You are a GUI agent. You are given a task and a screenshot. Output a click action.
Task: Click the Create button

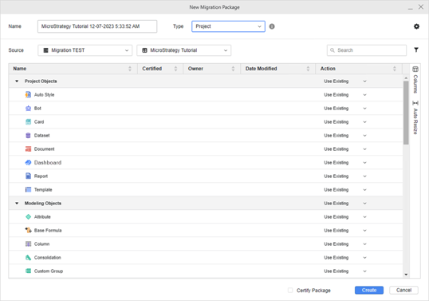369,291
